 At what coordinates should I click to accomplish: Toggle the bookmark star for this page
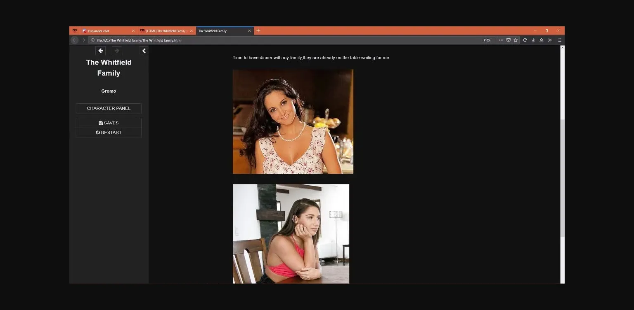point(516,40)
